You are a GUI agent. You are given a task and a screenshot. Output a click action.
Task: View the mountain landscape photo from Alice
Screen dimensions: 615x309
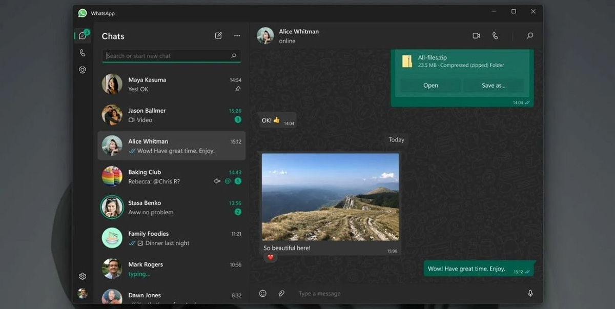[x=330, y=197]
